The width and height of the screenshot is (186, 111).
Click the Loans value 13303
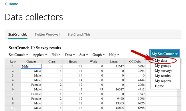pyautogui.click(x=120, y=103)
